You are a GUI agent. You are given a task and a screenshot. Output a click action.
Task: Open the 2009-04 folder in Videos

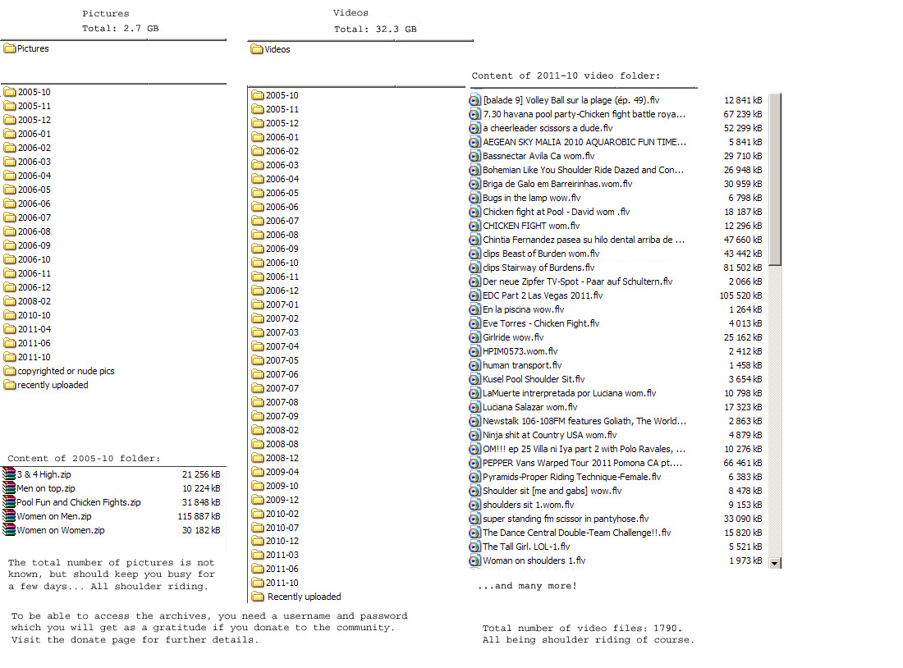pyautogui.click(x=275, y=472)
